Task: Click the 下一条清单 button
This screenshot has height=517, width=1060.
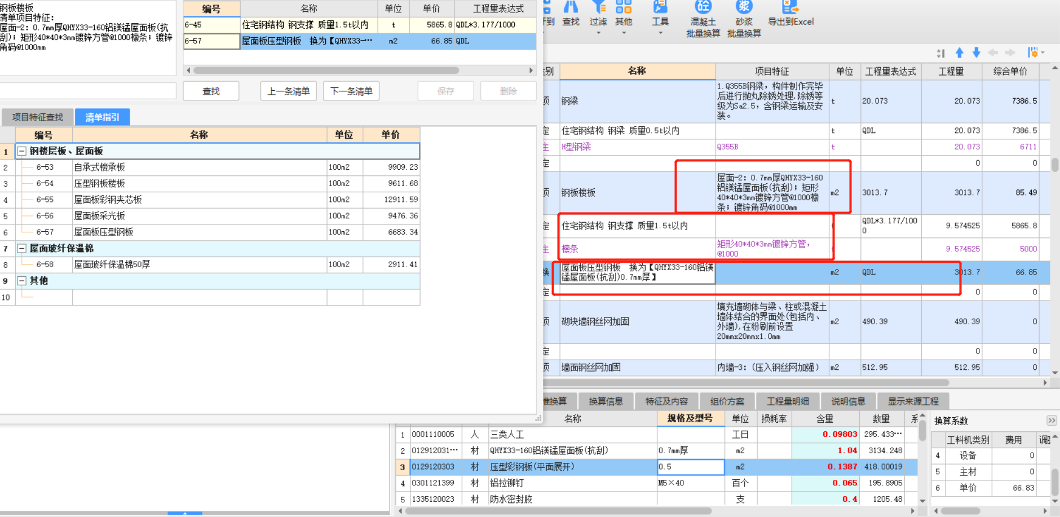Action: point(351,91)
